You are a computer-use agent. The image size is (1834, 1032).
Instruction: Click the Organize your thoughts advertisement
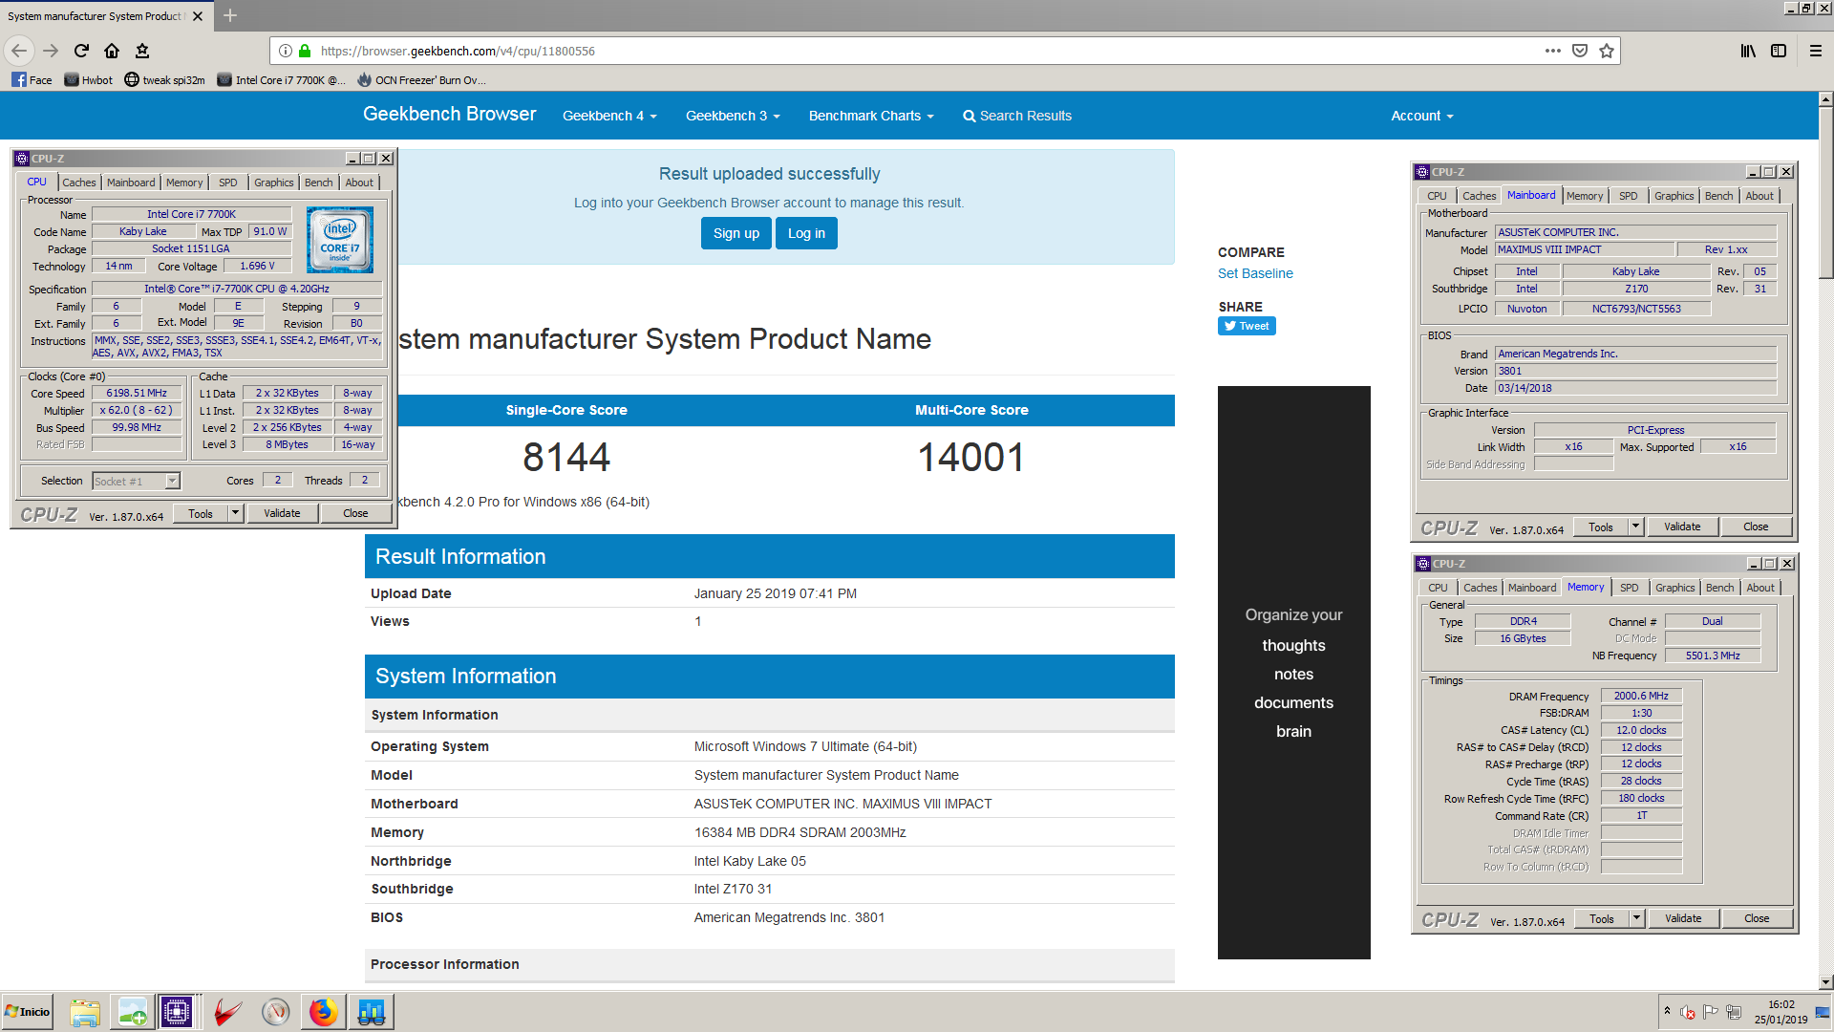tap(1294, 673)
